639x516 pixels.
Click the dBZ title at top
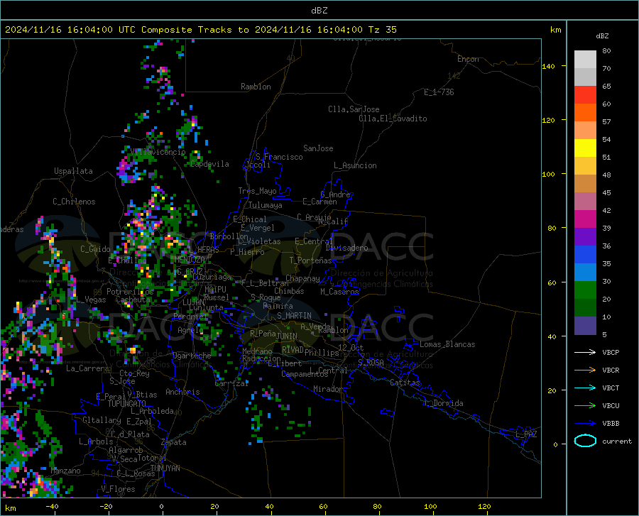click(319, 11)
